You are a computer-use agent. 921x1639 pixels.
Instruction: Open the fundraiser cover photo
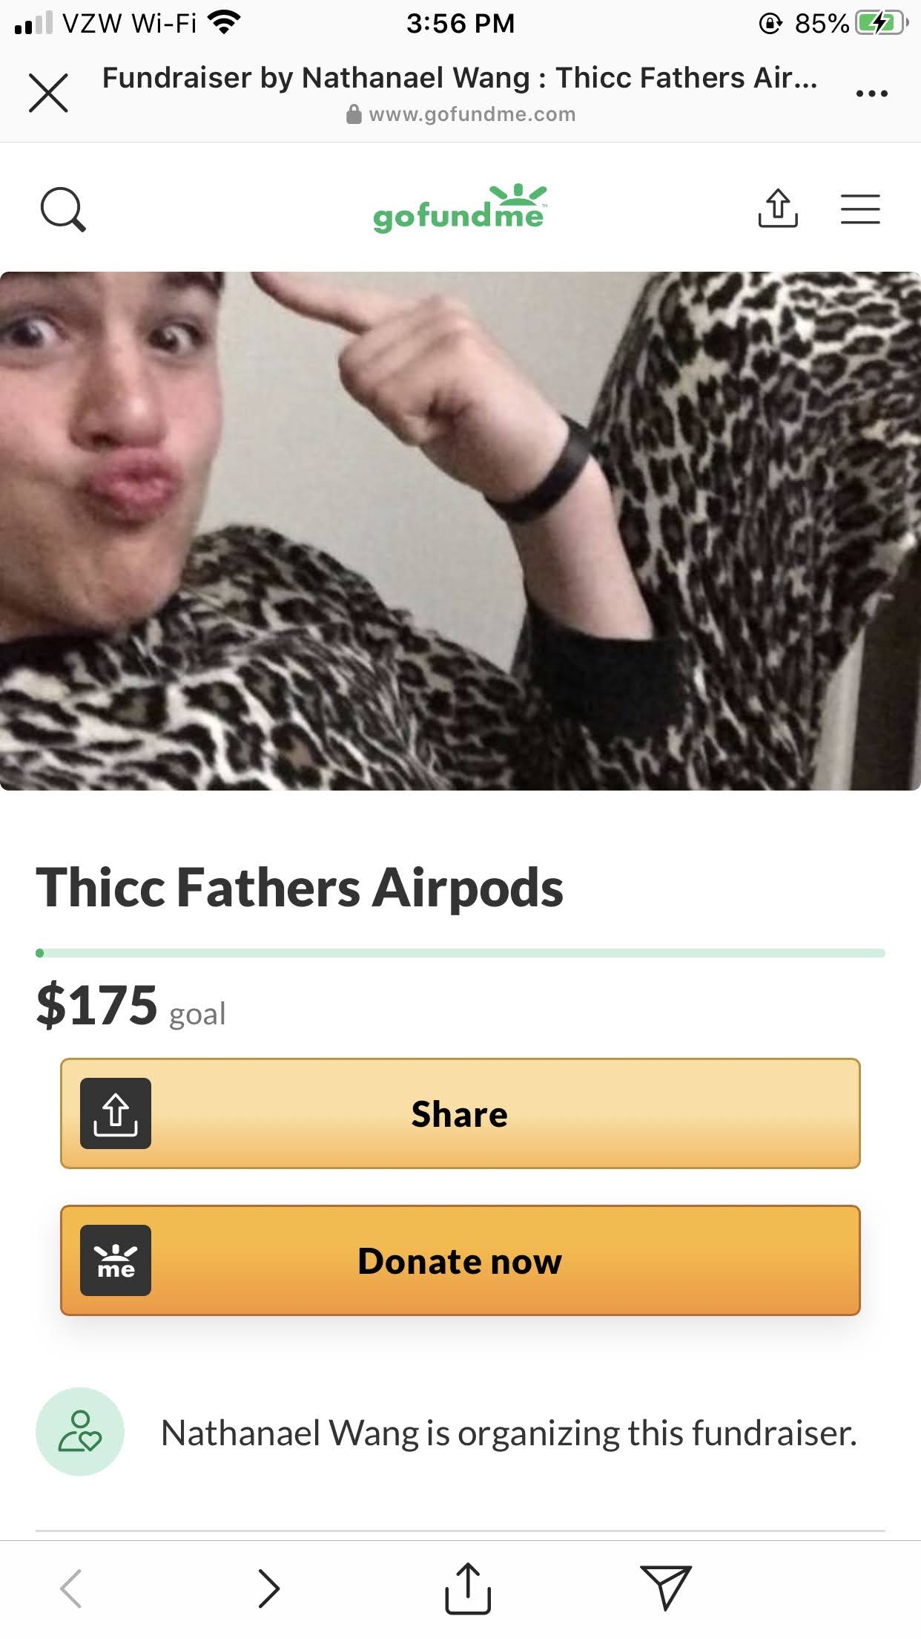pos(460,531)
